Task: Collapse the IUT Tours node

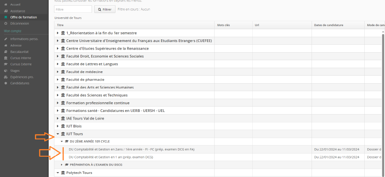Action: [58, 134]
